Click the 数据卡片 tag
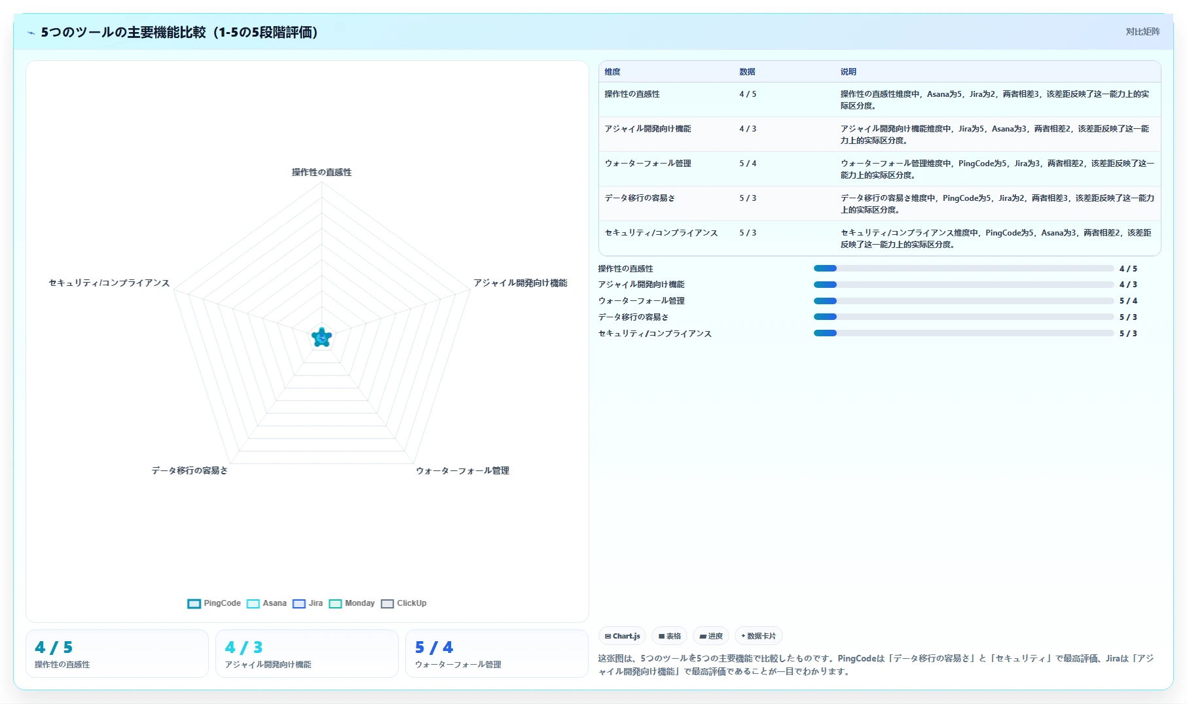 click(x=758, y=636)
